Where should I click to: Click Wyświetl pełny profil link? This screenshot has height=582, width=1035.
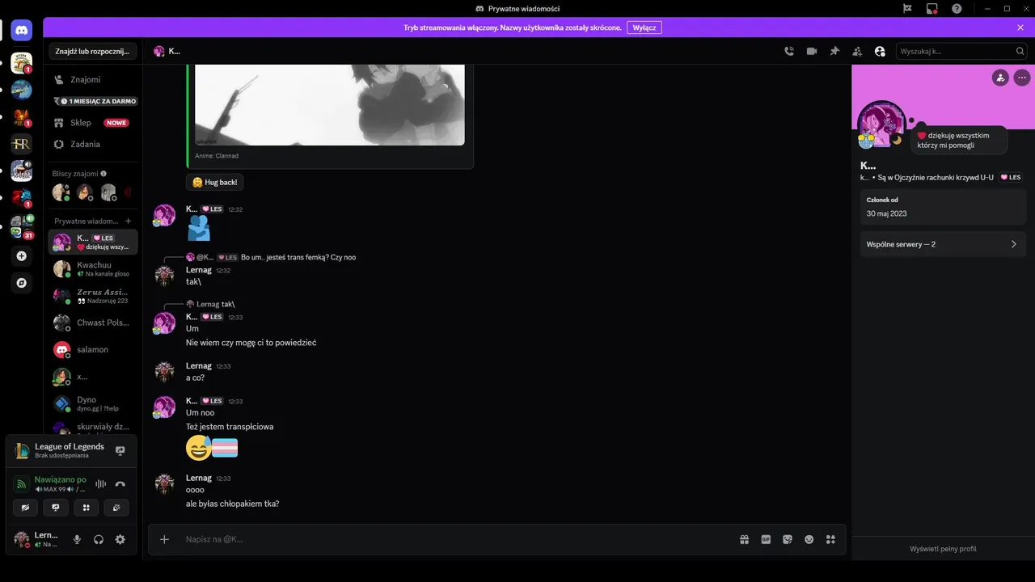tap(943, 549)
